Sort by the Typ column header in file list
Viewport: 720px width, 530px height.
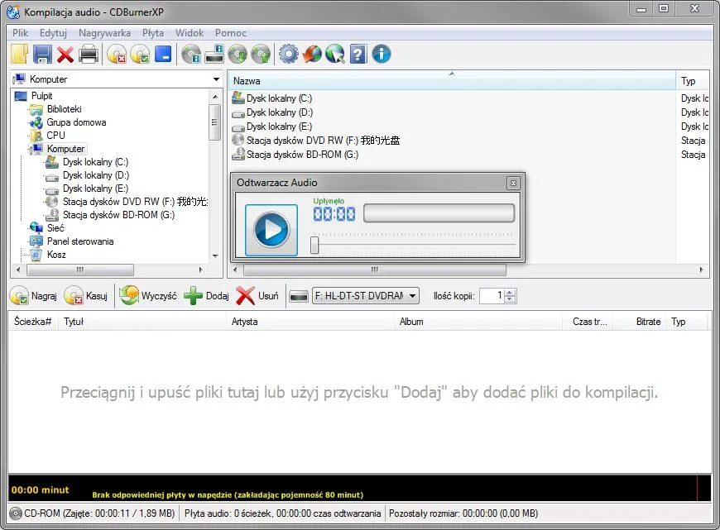[x=692, y=81]
